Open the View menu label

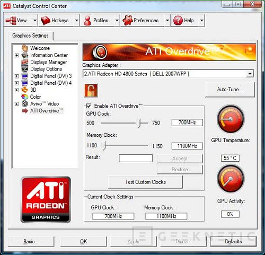(22, 21)
